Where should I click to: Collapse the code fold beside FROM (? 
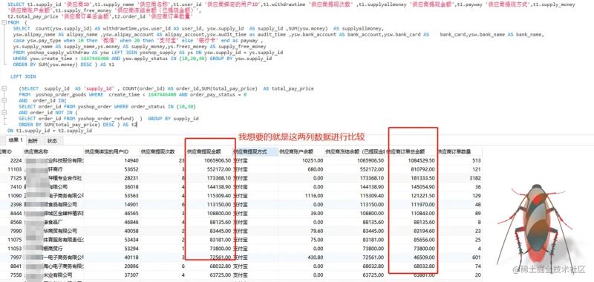[x=4, y=22]
